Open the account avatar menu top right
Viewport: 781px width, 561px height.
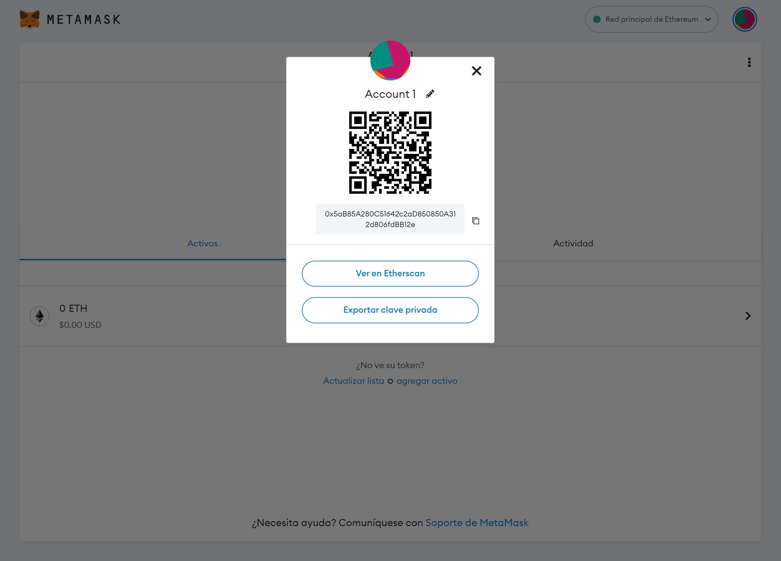745,19
